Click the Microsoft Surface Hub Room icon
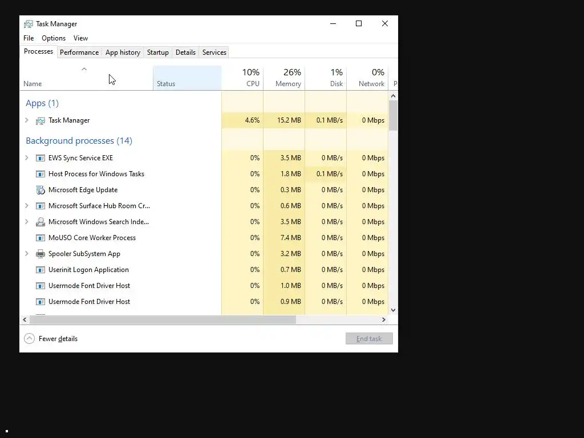This screenshot has height=438, width=584. (x=40, y=206)
